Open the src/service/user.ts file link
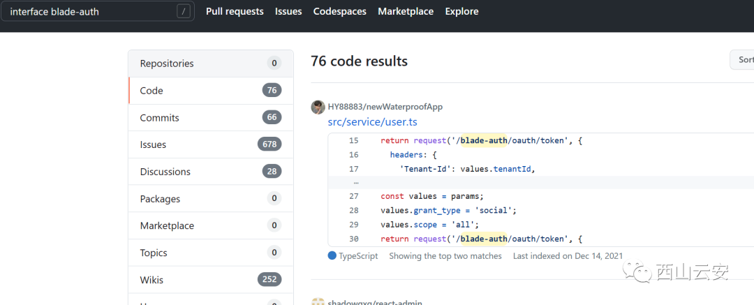Viewport: 754px width, 305px height. coord(372,122)
